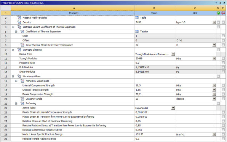Click the Menetrey-Willam property group icon
Image resolution: width=227 pixels, height=142 pixels.
click(19, 76)
